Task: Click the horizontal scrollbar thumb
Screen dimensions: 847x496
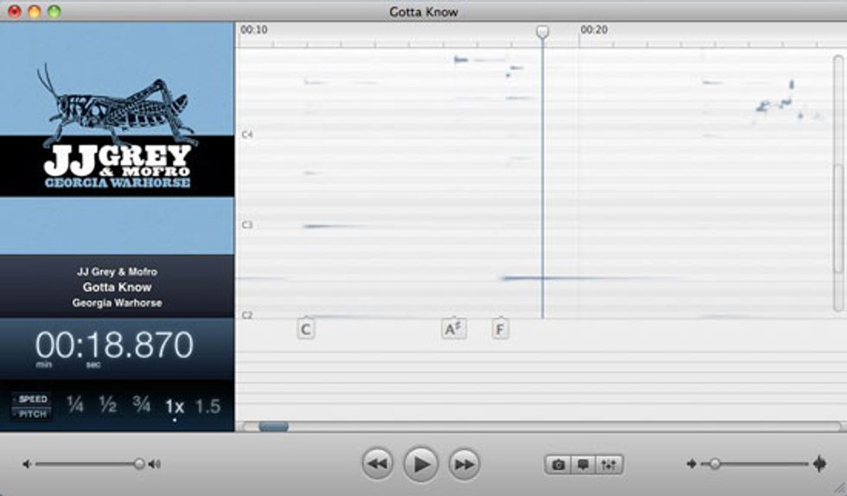Action: pyautogui.click(x=273, y=426)
